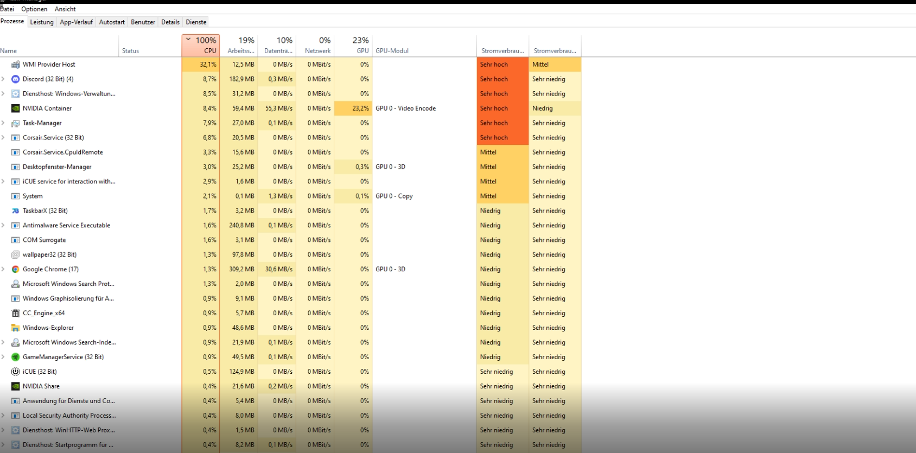Screen dimensions: 916x453
Task: Click the System process icon
Action: [x=16, y=196]
